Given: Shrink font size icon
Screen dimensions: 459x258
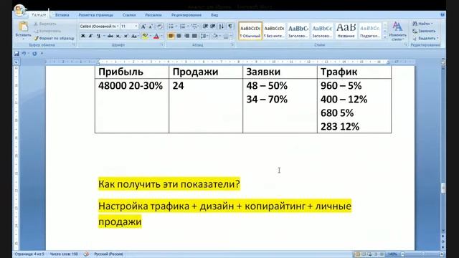Looking at the screenshot, I should coord(151,27).
